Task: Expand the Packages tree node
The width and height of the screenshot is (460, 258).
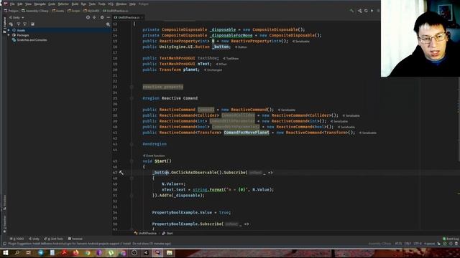Action: click(x=9, y=35)
